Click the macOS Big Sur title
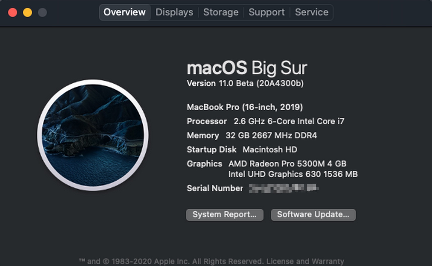 tap(247, 68)
